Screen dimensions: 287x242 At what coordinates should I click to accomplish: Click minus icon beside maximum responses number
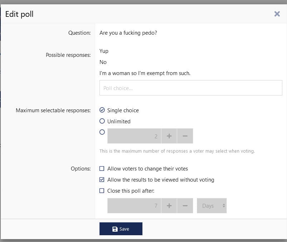pyautogui.click(x=185, y=136)
